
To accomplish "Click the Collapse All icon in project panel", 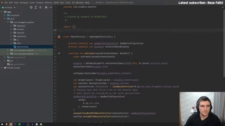I will [x=40, y=7].
